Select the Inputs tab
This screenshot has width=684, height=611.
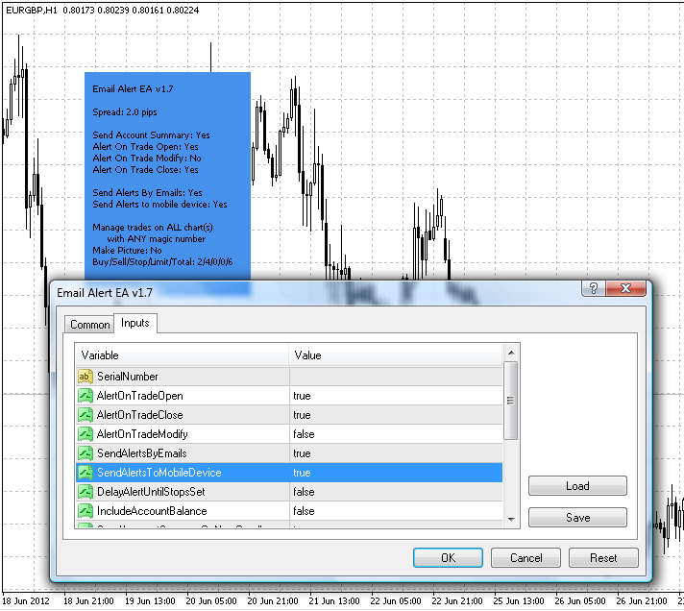click(x=135, y=323)
